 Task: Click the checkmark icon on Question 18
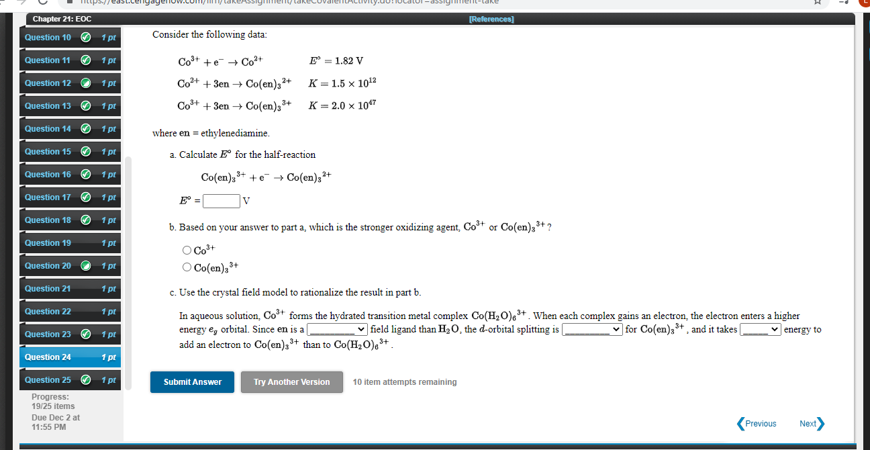(x=86, y=220)
